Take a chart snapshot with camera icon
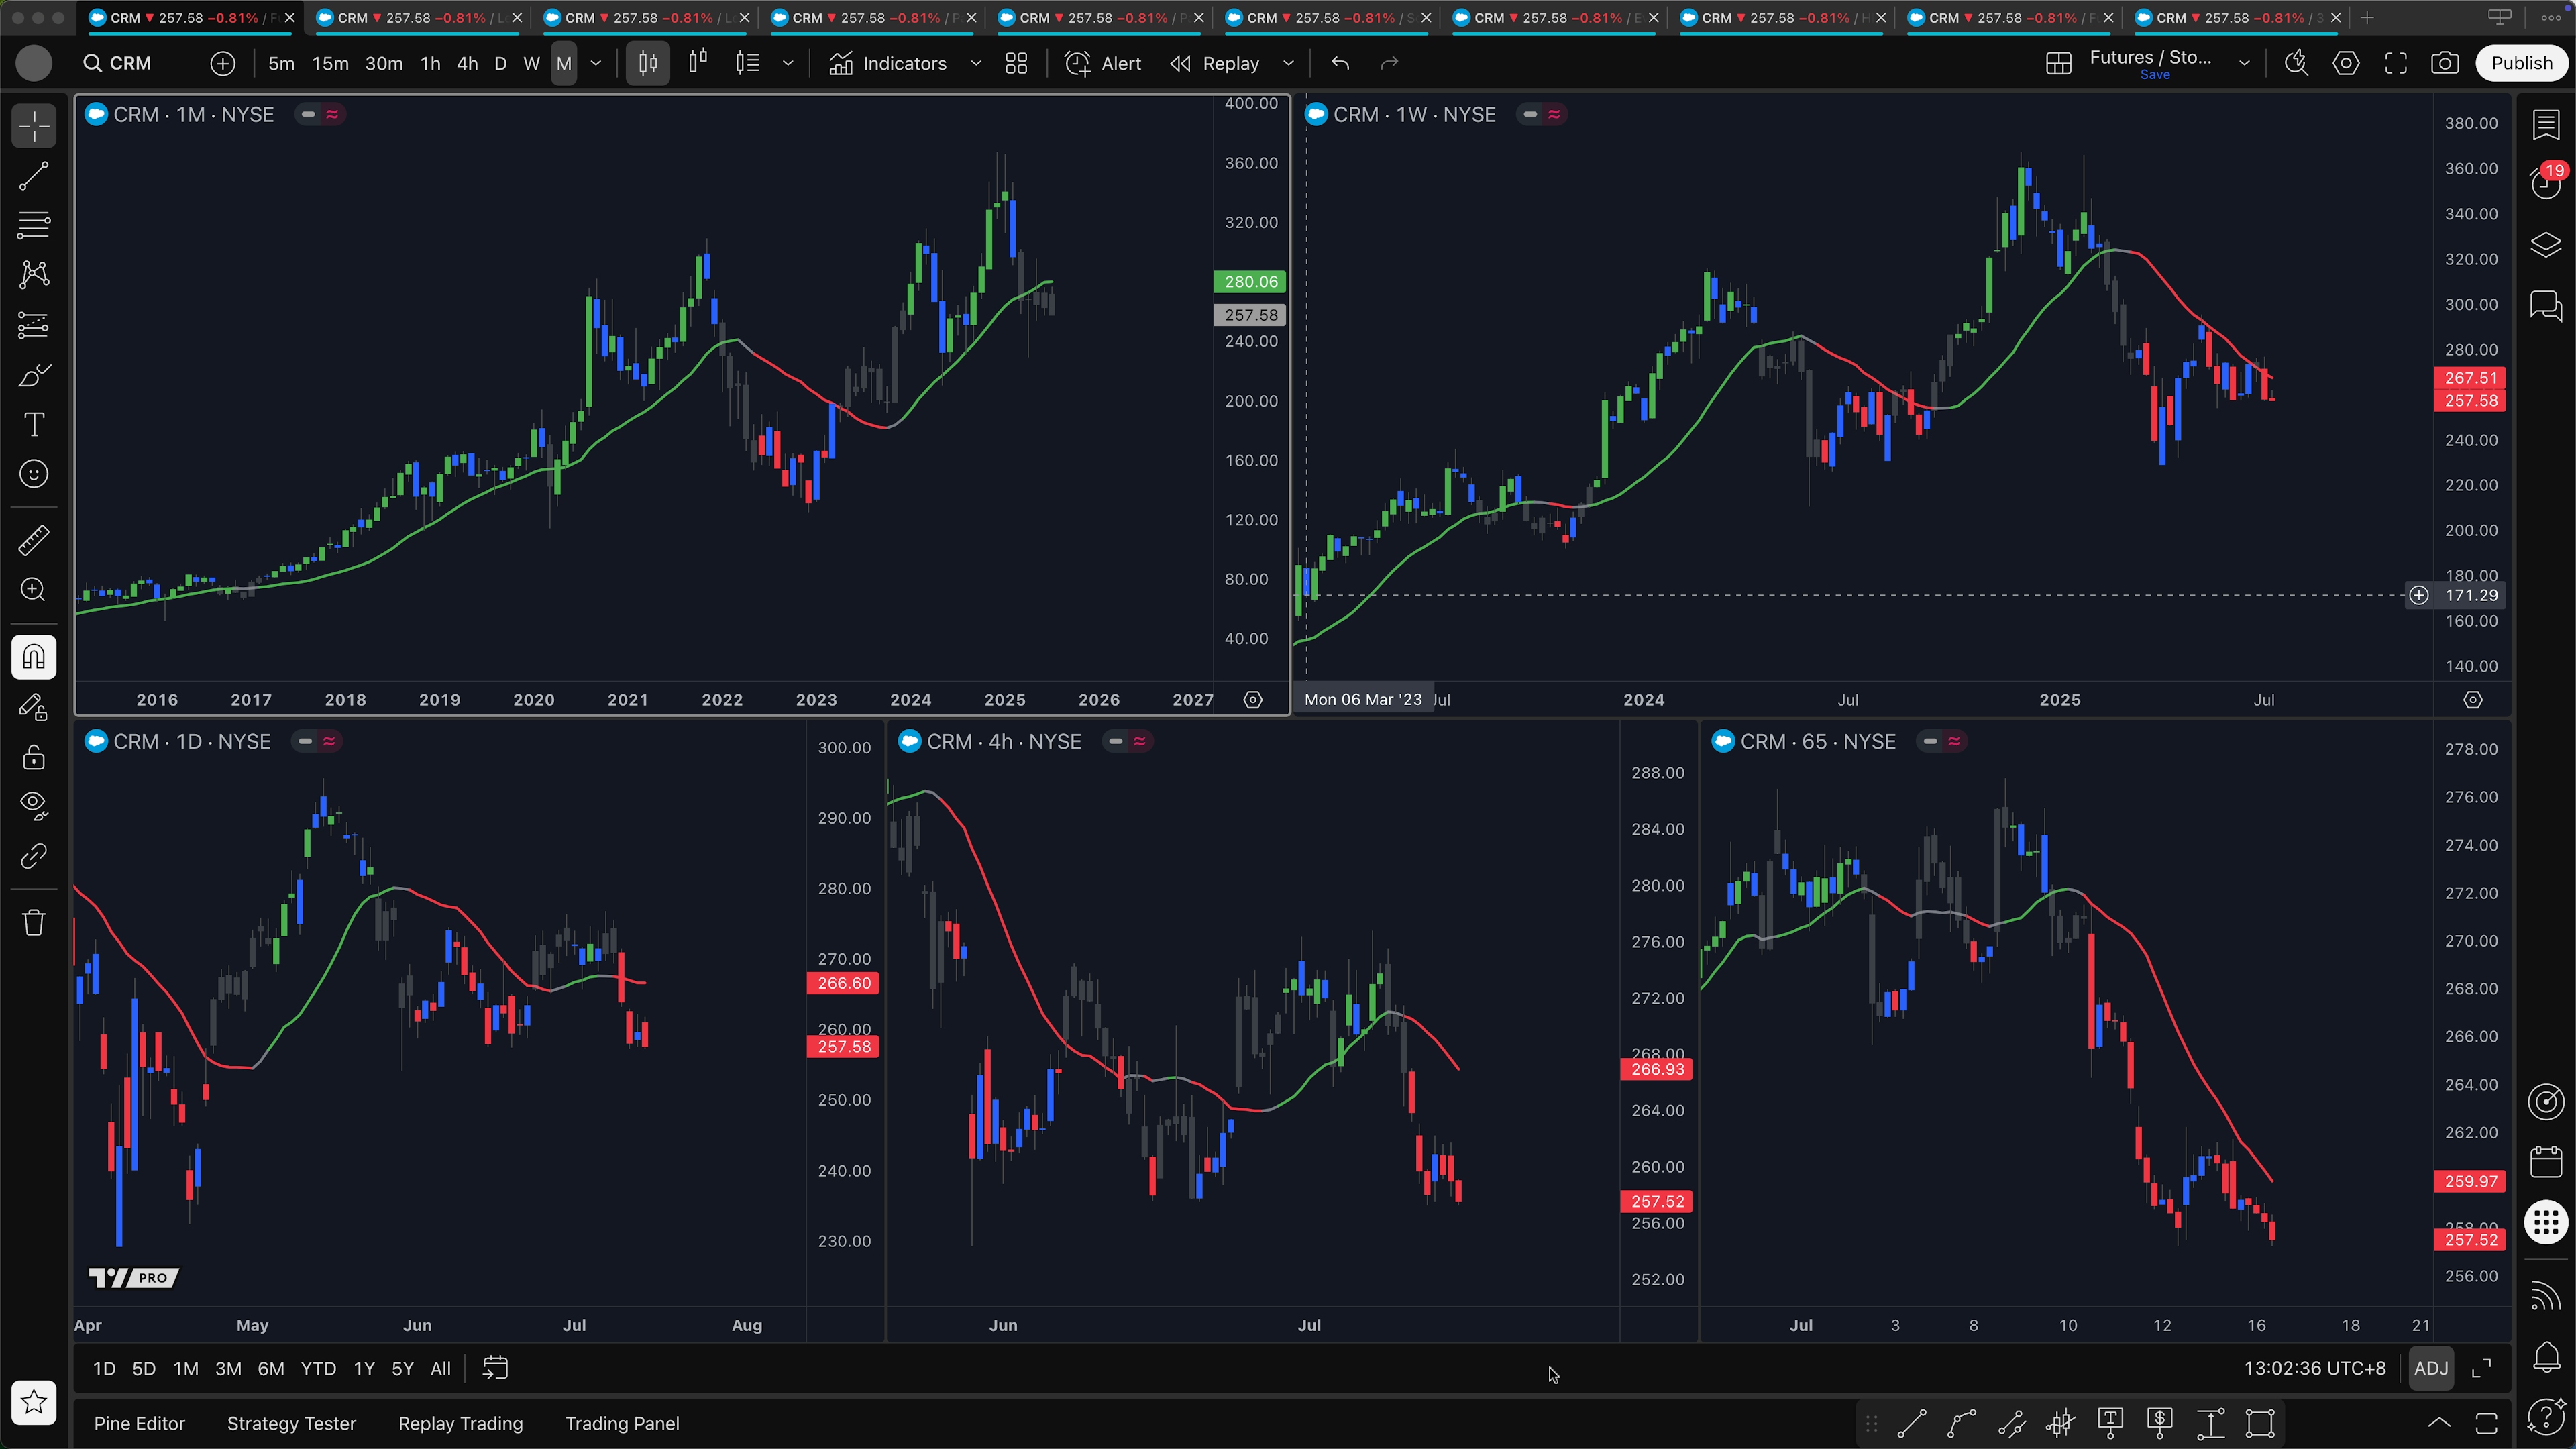Screen dimensions: 2576x1449 click(2445, 63)
